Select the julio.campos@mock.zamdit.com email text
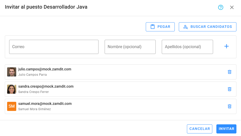 45,69
